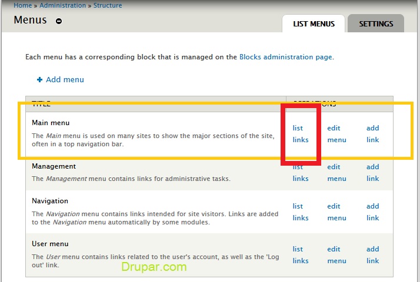Screen dimensions: 420x282
Task: Switch to the Settings tab
Action: (376, 24)
